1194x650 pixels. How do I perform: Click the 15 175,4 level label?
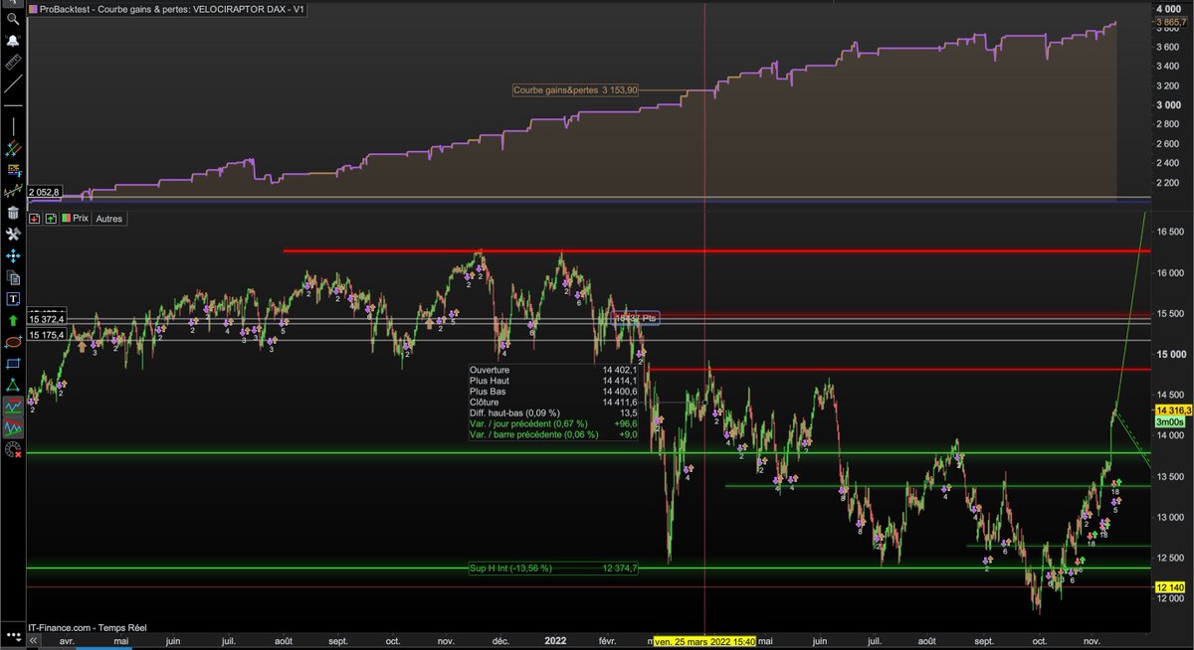click(x=47, y=335)
